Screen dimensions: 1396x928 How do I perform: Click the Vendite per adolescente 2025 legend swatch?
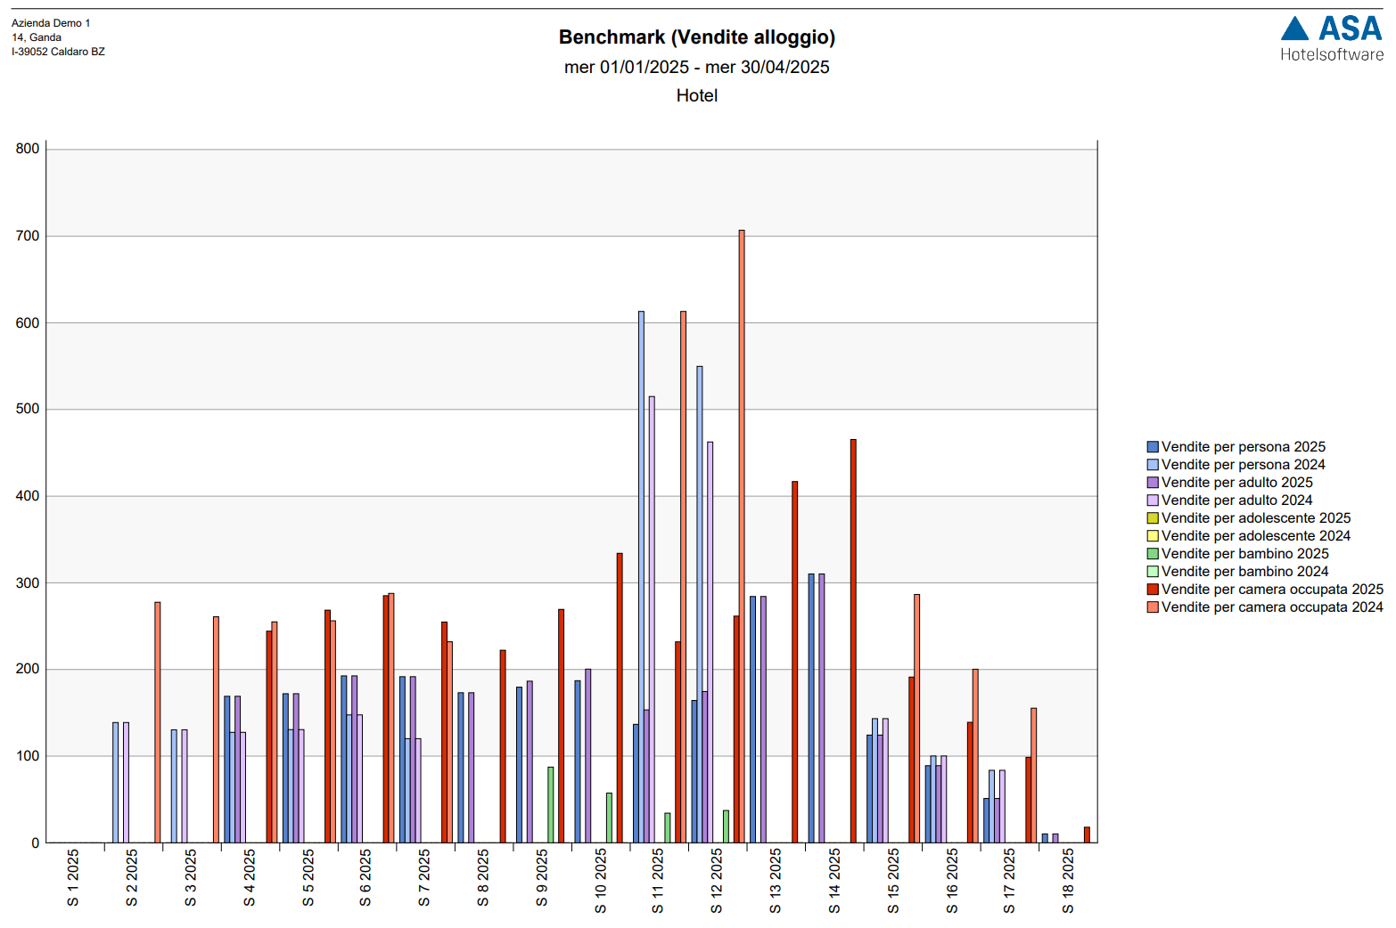click(x=1153, y=518)
